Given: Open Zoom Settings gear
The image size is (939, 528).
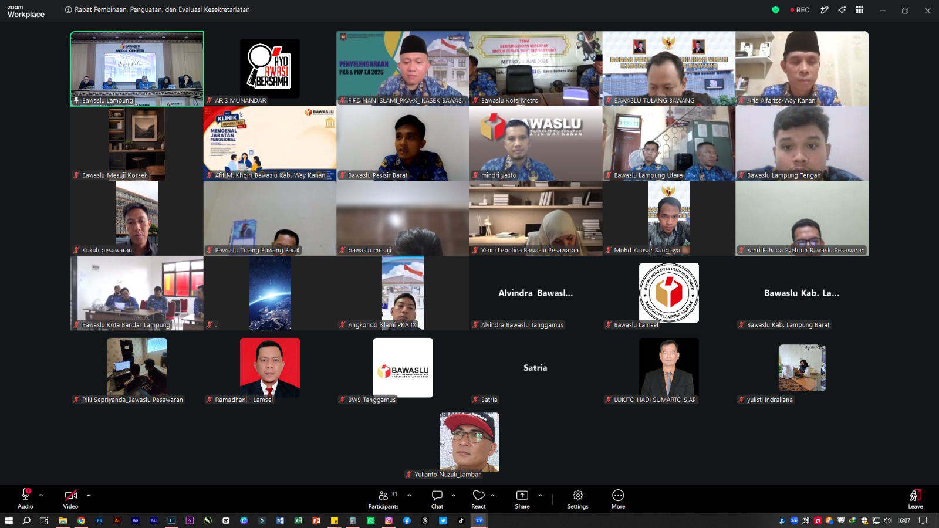Looking at the screenshot, I should [x=577, y=499].
